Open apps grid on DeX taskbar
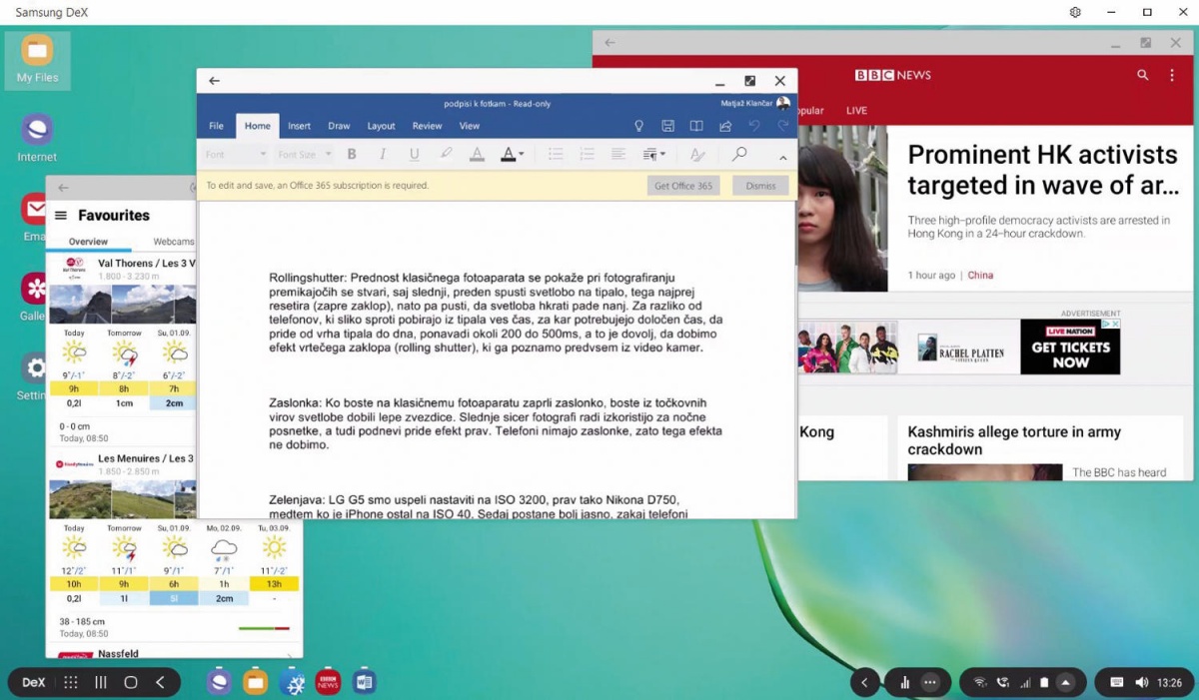This screenshot has height=700, width=1199. pyautogui.click(x=71, y=682)
